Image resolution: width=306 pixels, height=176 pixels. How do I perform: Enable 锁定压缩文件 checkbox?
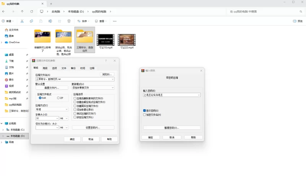(x=75, y=117)
